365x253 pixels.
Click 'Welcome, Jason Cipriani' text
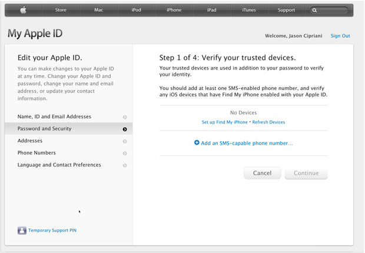click(x=294, y=36)
